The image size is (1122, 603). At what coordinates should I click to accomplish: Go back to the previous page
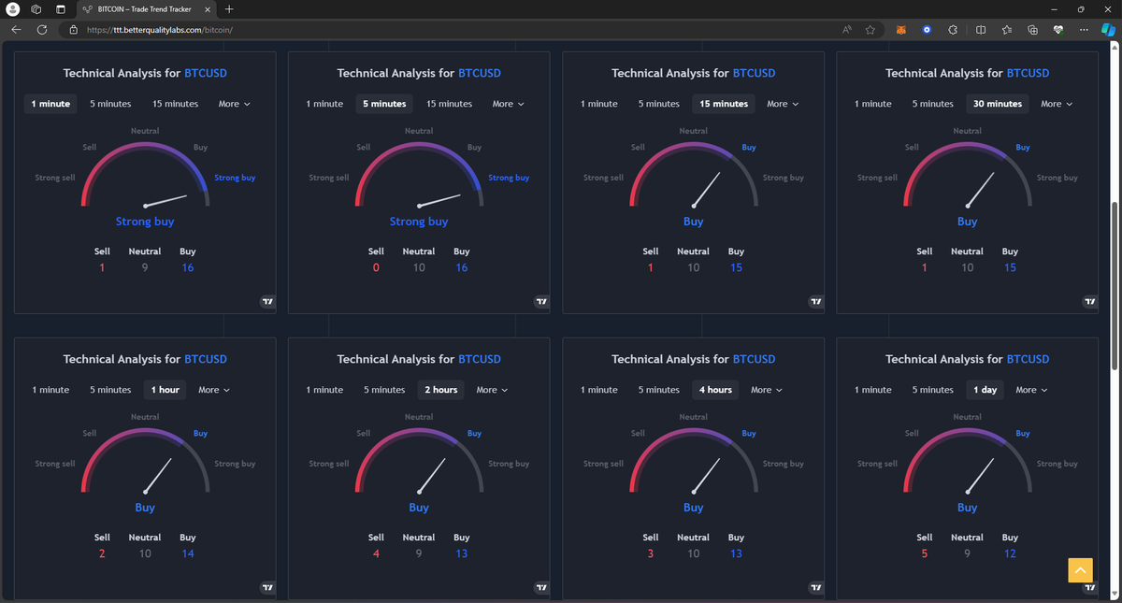pyautogui.click(x=16, y=30)
